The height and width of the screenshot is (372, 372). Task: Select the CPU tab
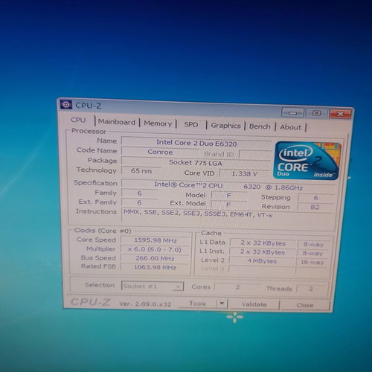click(78, 120)
